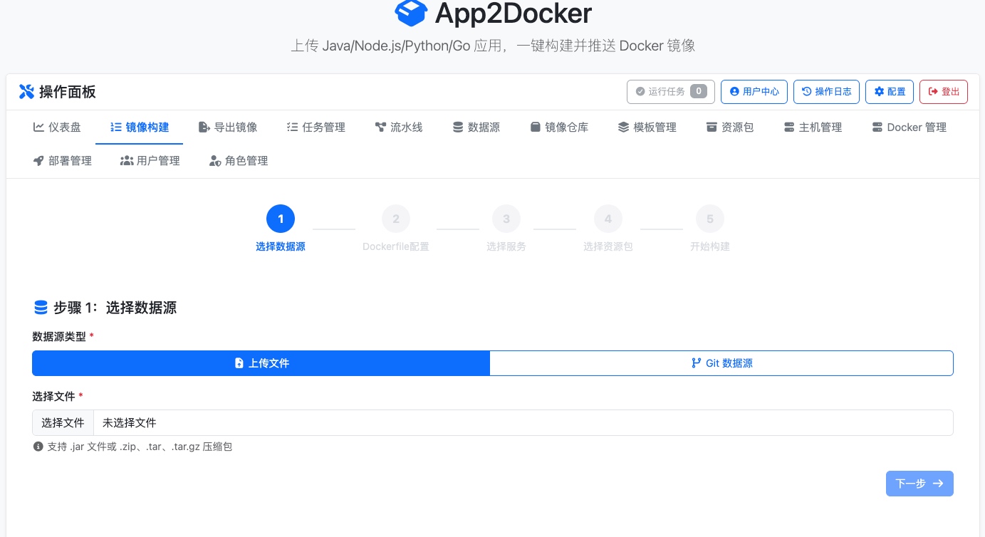The height and width of the screenshot is (537, 985).
Task: Switch to the 部署管理 tab
Action: coord(63,161)
